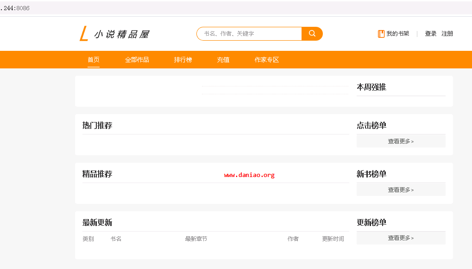The height and width of the screenshot is (269, 472).
Task: Expand 查看更多 under 点击榜单
Action: pyautogui.click(x=401, y=141)
